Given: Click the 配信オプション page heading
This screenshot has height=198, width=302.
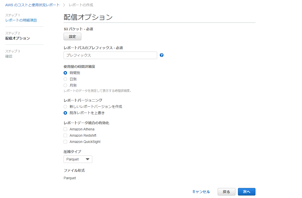Looking at the screenshot, I should (88, 17).
